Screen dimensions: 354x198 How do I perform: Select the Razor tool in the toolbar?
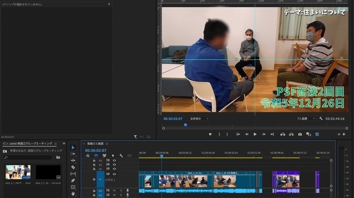[73, 167]
